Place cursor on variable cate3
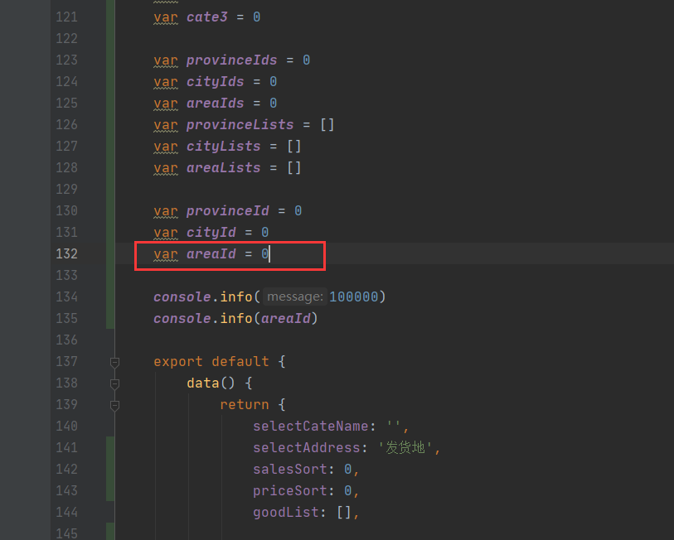This screenshot has height=540, width=674. (x=206, y=17)
